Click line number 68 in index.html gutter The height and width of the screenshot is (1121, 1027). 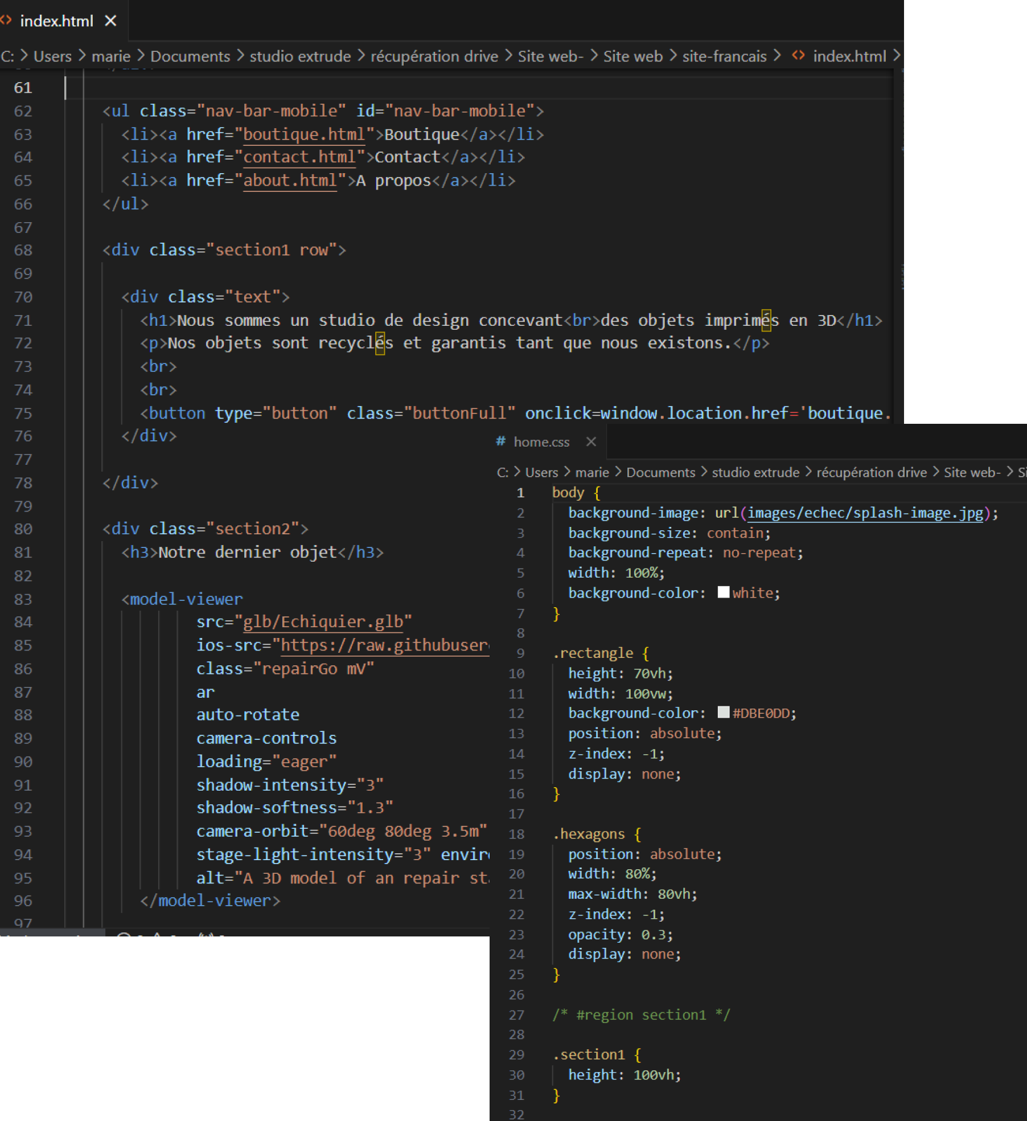coord(23,250)
